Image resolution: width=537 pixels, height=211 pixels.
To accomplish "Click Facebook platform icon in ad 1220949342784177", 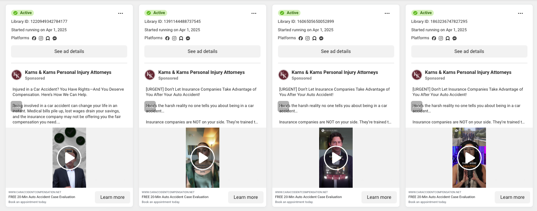I will (34, 38).
